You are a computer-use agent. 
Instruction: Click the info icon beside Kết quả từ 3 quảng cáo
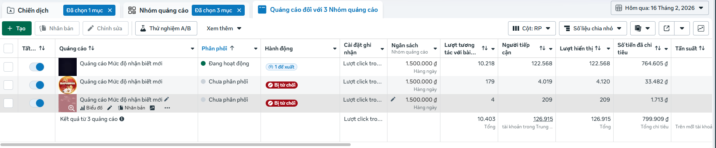122,119
